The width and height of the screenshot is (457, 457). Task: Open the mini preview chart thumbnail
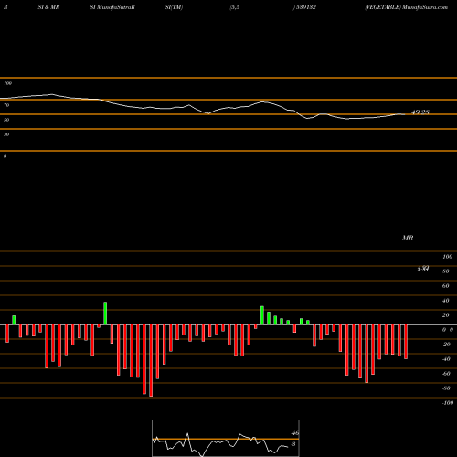tap(226, 438)
